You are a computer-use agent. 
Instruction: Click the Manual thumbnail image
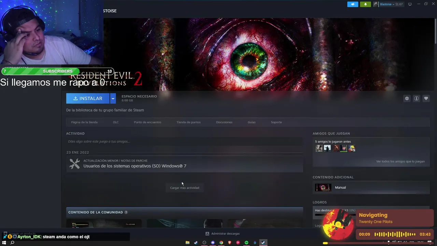pyautogui.click(x=323, y=187)
